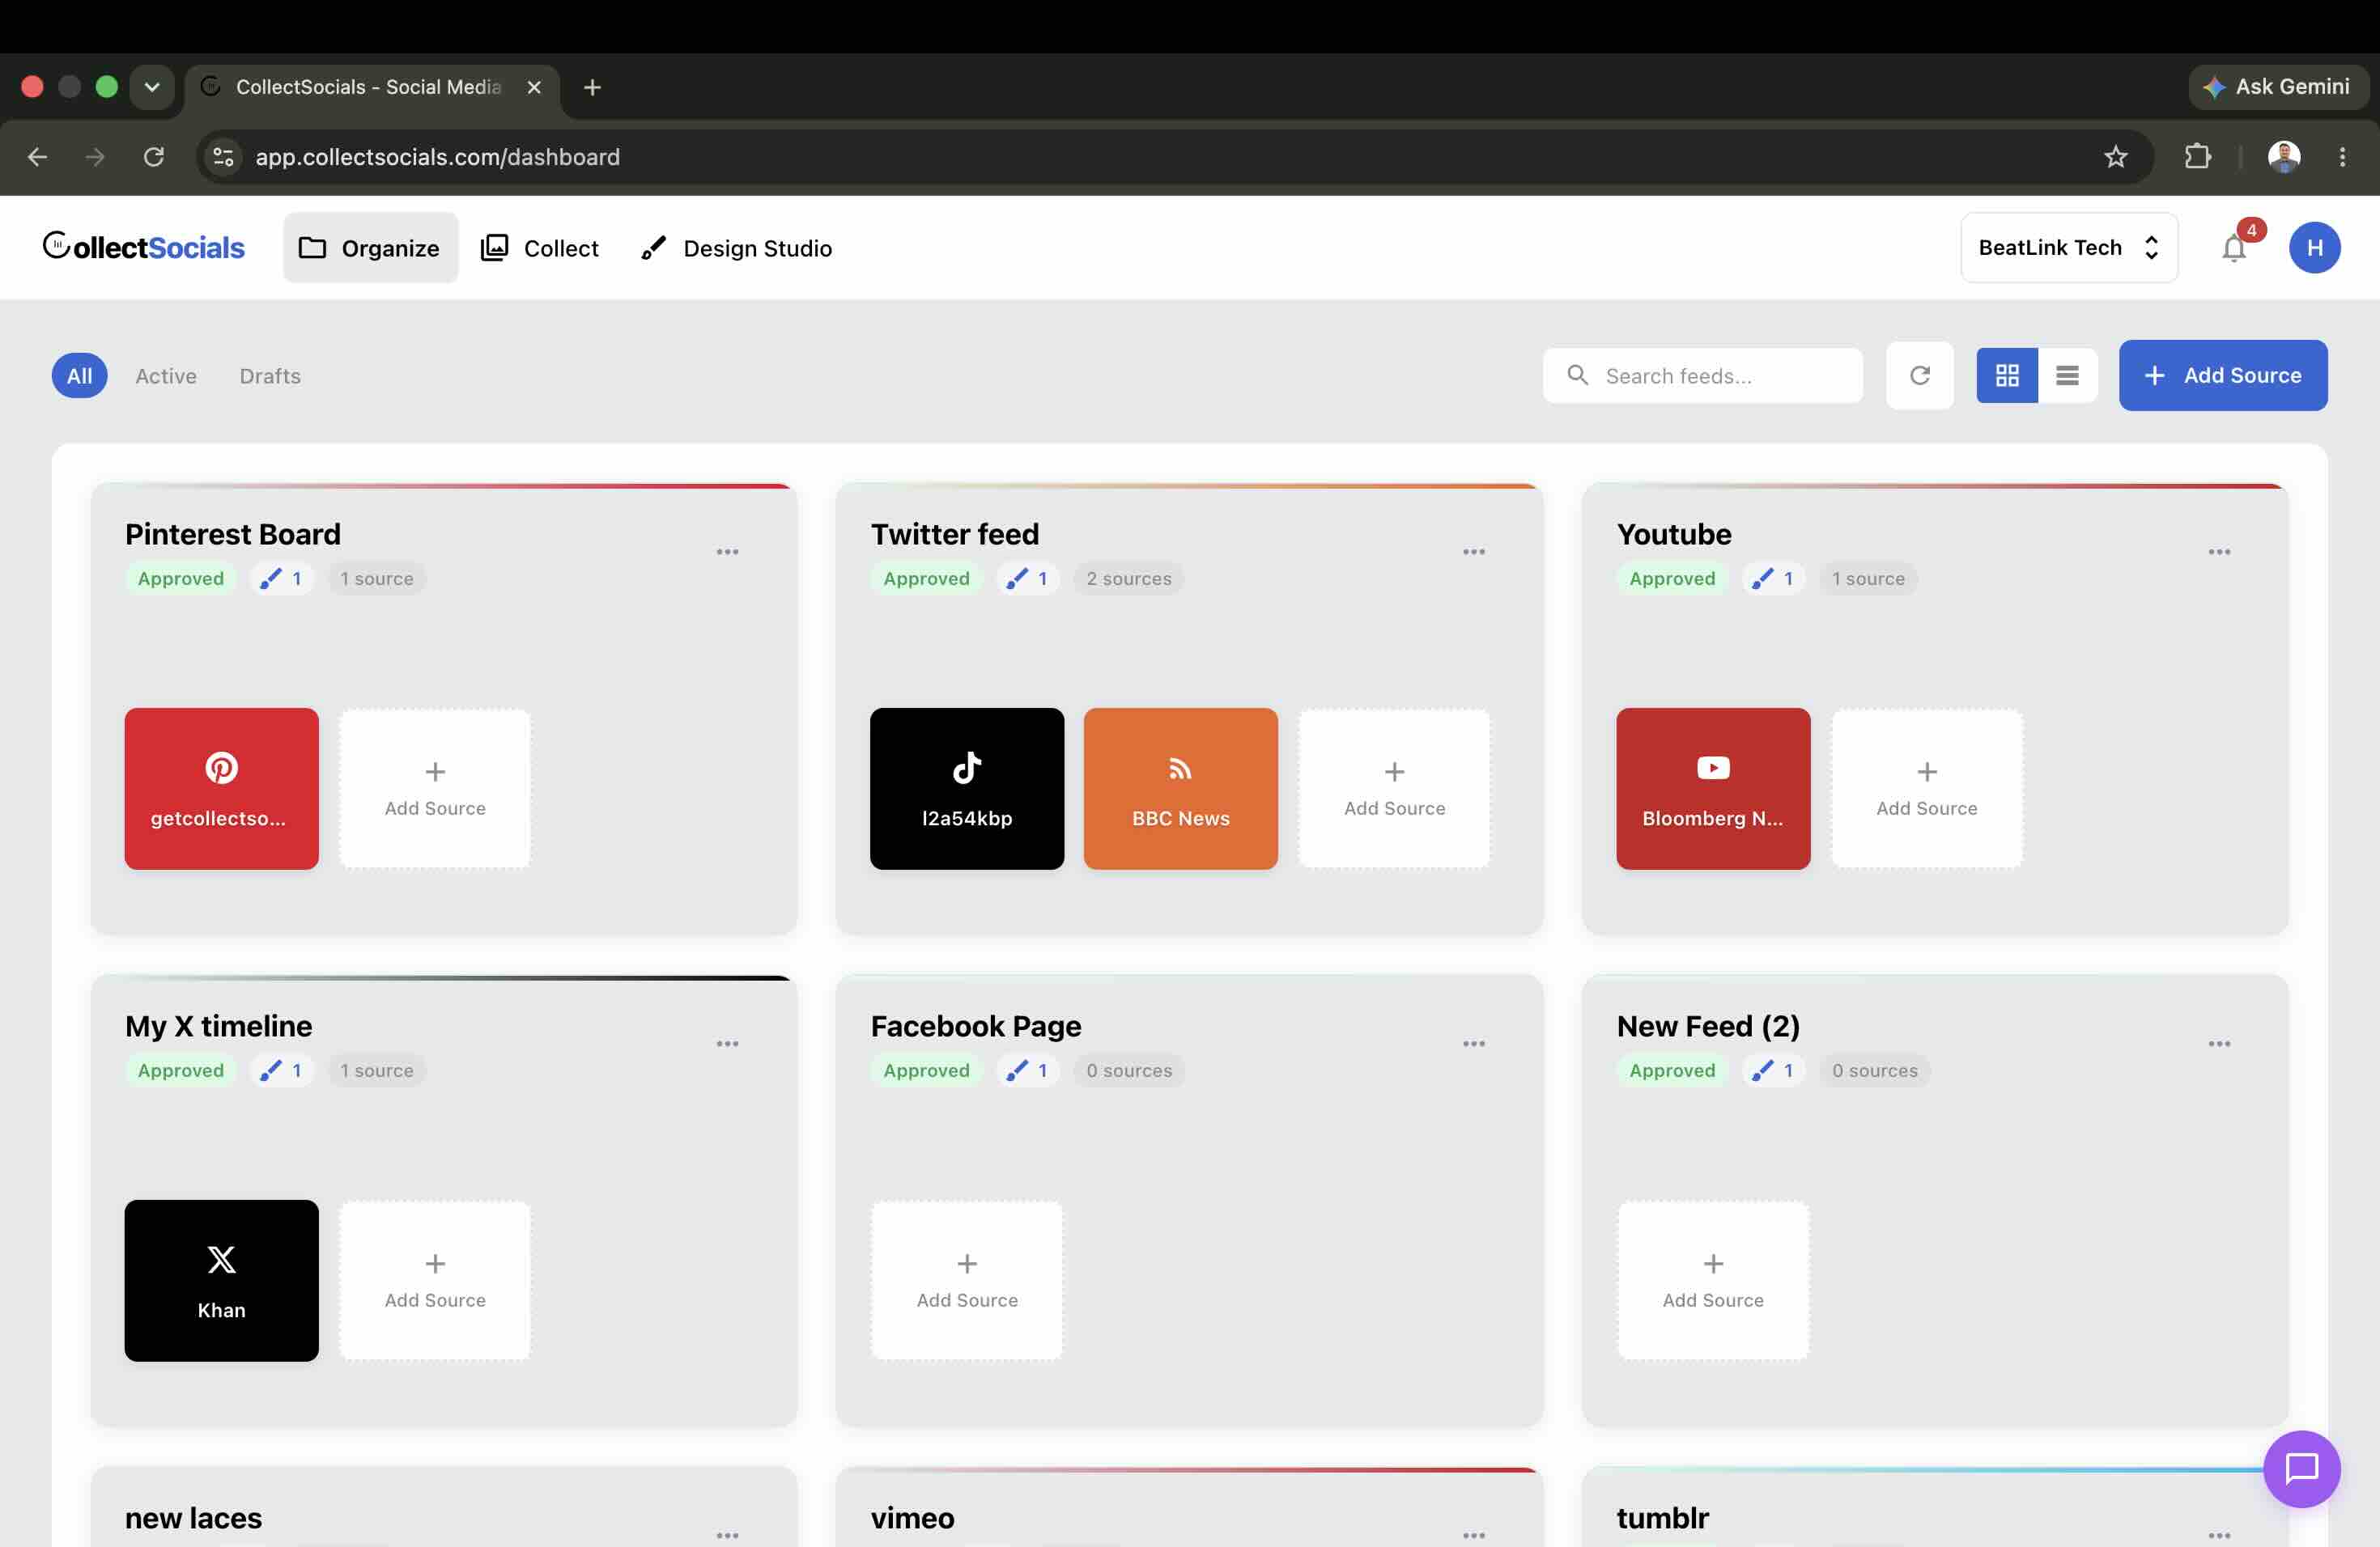
Task: Open the tumblr feed card title
Action: point(1663,1518)
